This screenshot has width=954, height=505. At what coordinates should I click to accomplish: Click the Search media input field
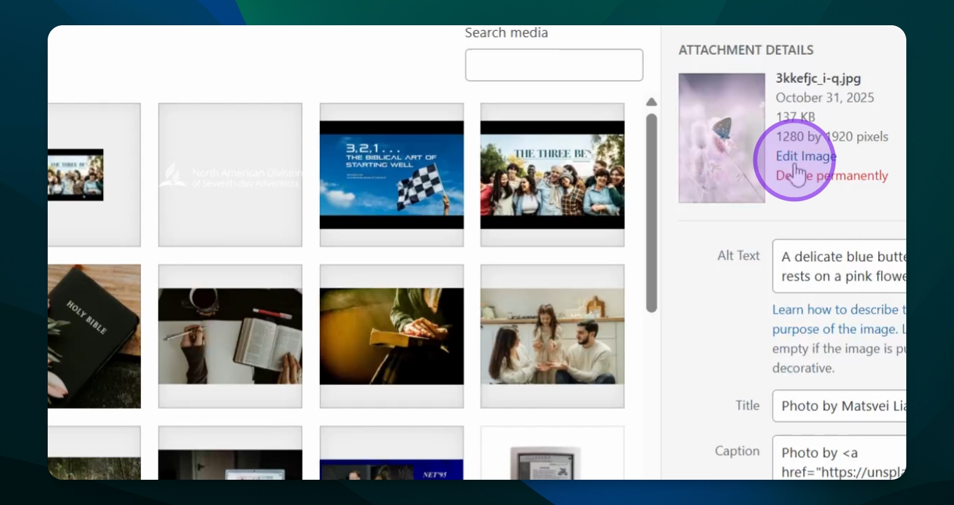pos(553,65)
